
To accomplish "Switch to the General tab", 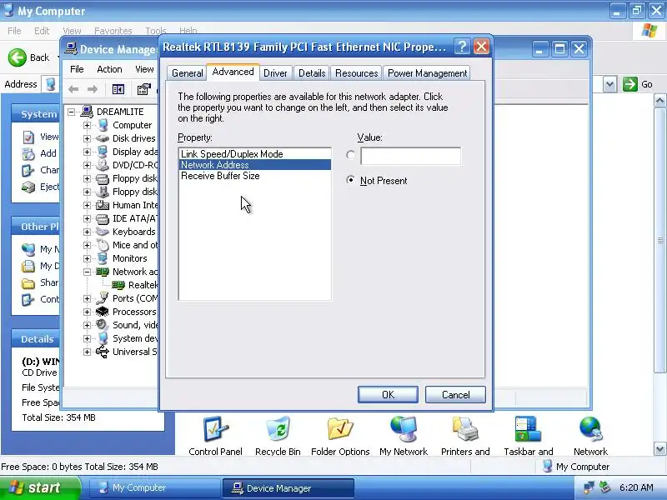I will pos(187,73).
